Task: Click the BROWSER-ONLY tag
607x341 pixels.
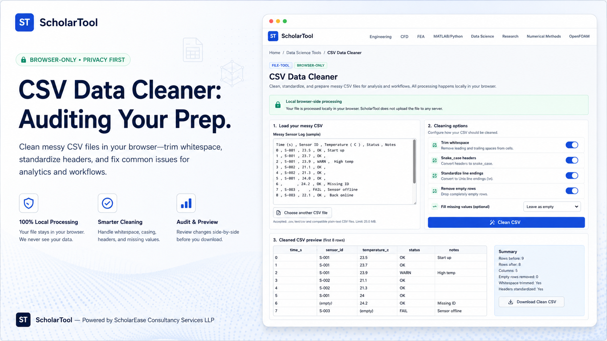Action: (x=310, y=65)
